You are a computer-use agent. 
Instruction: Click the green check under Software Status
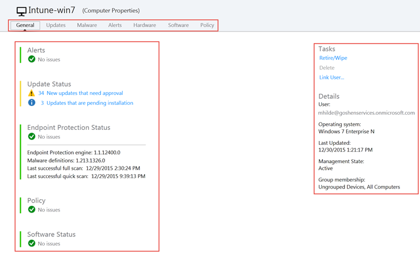pyautogui.click(x=32, y=243)
